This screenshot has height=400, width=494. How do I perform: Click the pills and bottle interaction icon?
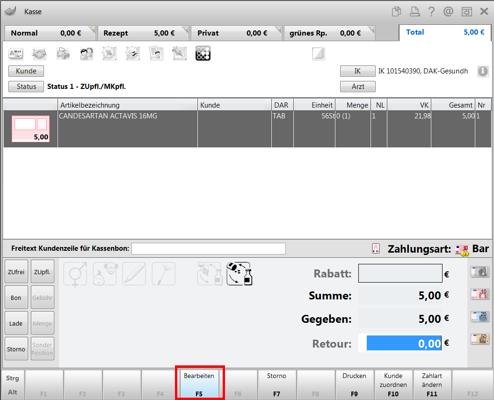tap(239, 274)
